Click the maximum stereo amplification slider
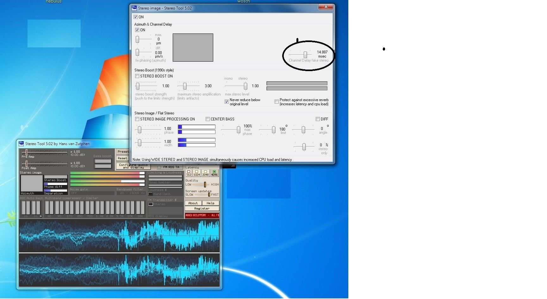The image size is (547, 299). (x=189, y=86)
